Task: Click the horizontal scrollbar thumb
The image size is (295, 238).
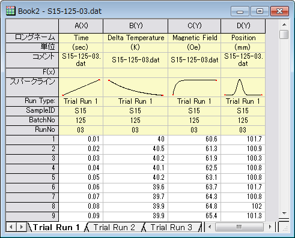Action: tap(239, 227)
